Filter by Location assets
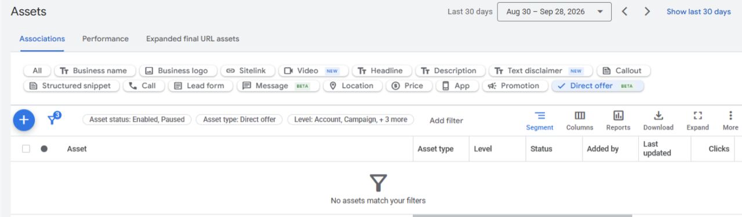This screenshot has width=742, height=217. (x=353, y=86)
